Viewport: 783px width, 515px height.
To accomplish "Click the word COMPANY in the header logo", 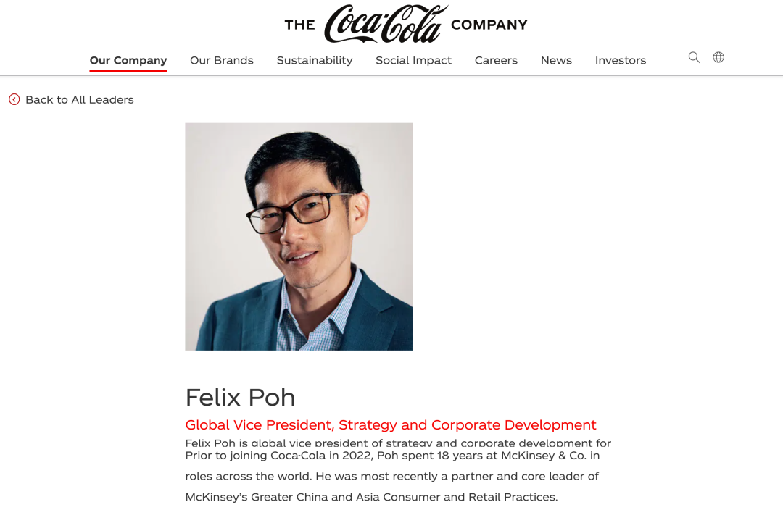I will [489, 25].
